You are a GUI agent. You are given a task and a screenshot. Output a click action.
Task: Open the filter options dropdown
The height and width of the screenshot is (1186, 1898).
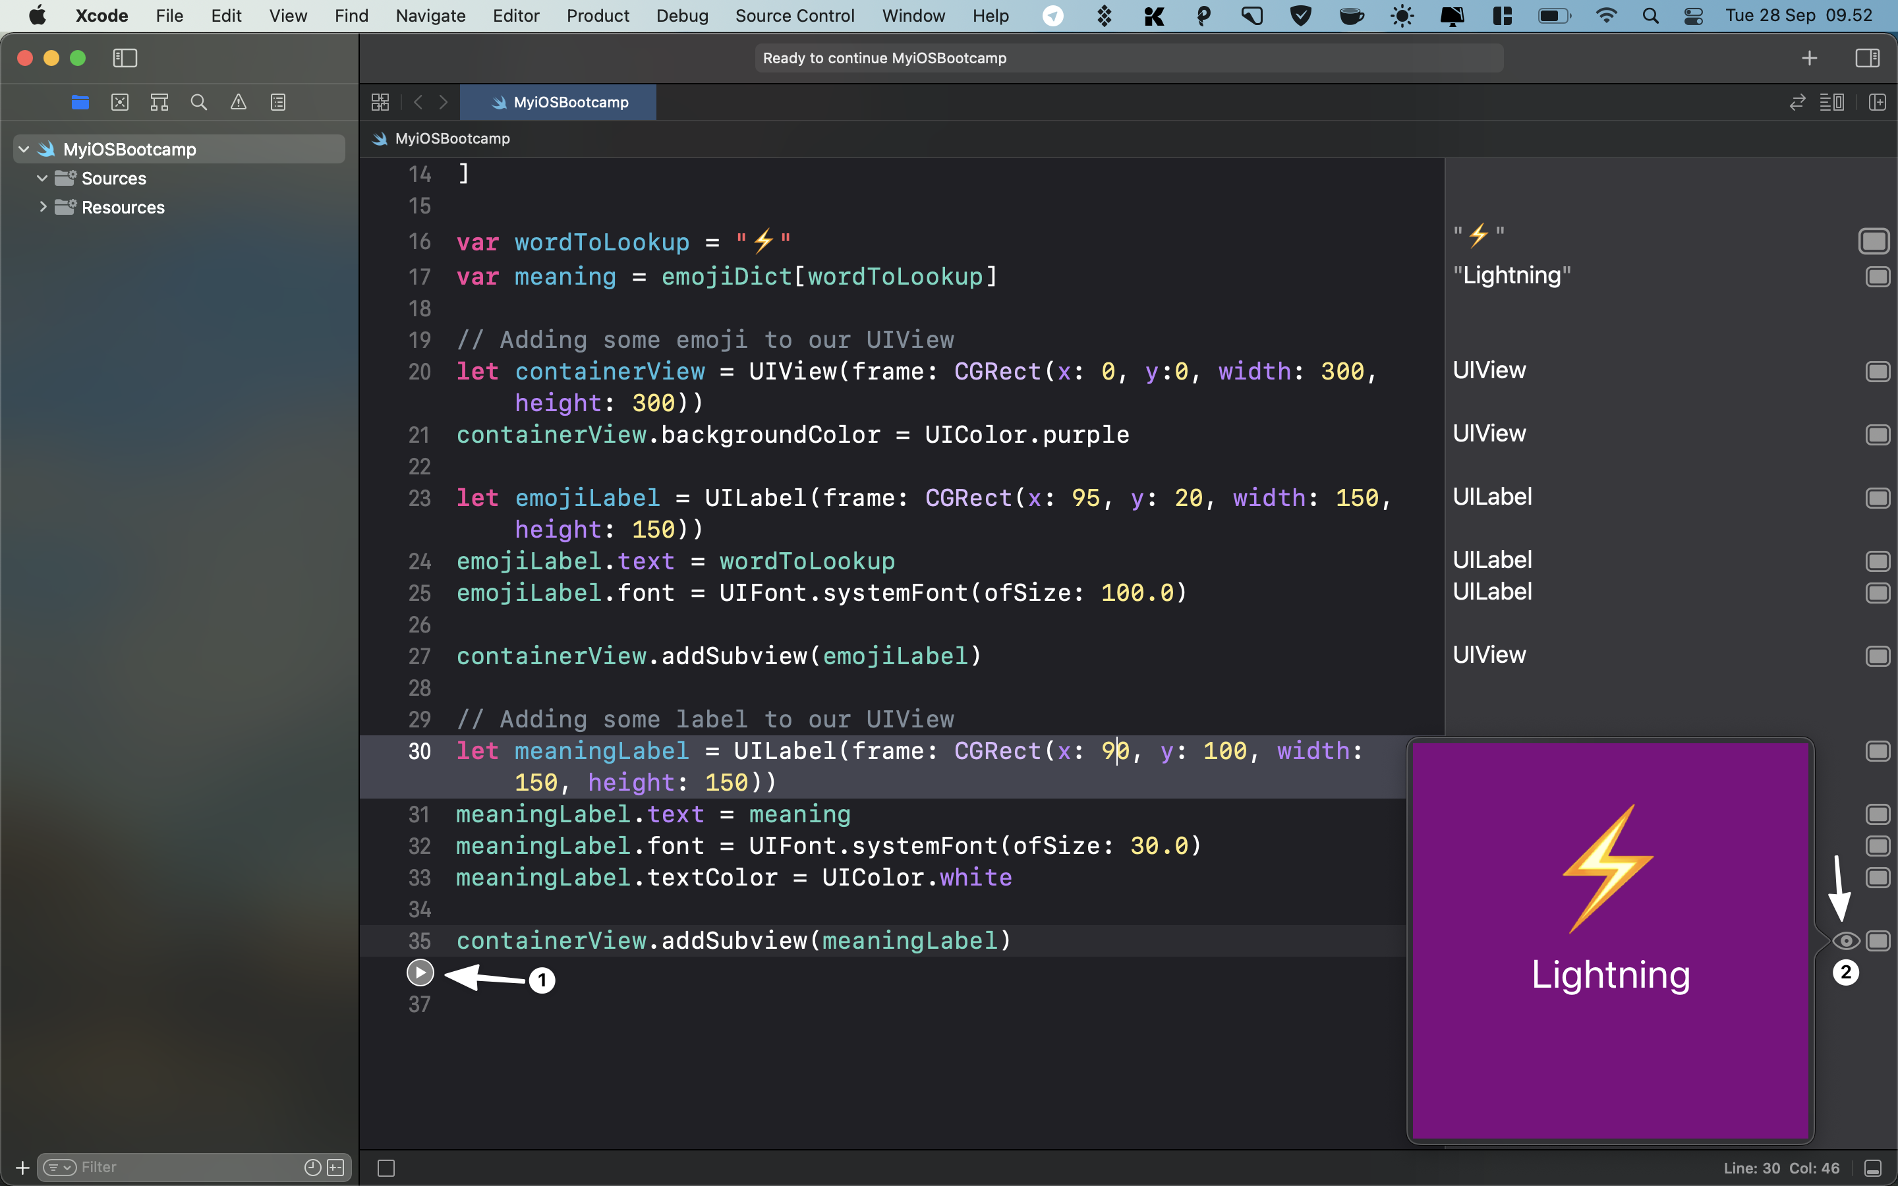(61, 1167)
